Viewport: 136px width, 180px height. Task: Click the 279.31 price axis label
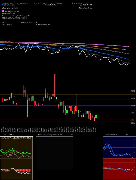(x=132, y=106)
